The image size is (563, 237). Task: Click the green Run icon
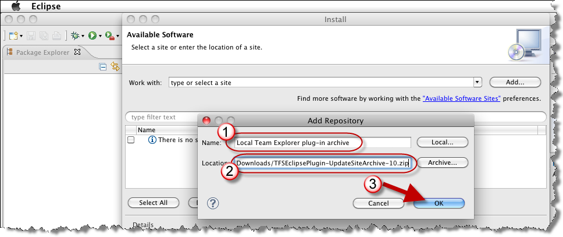92,36
